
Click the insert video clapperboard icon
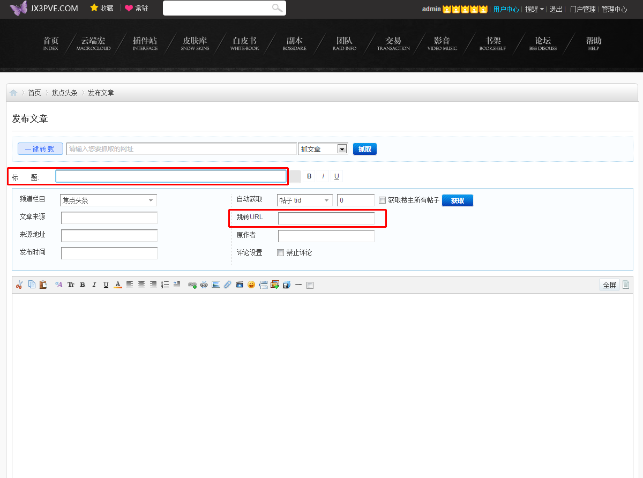pos(240,285)
